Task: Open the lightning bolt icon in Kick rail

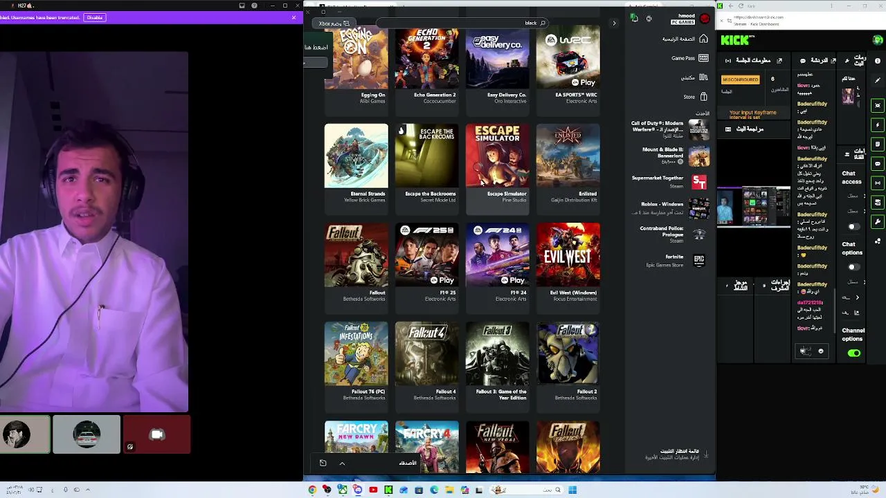Action: coord(878,125)
